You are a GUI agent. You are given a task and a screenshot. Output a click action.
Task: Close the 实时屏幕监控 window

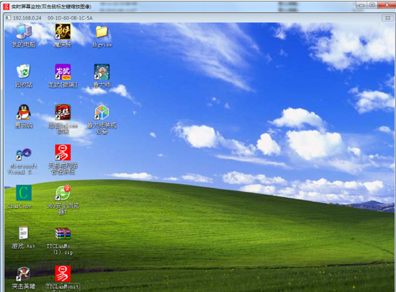coord(387,5)
